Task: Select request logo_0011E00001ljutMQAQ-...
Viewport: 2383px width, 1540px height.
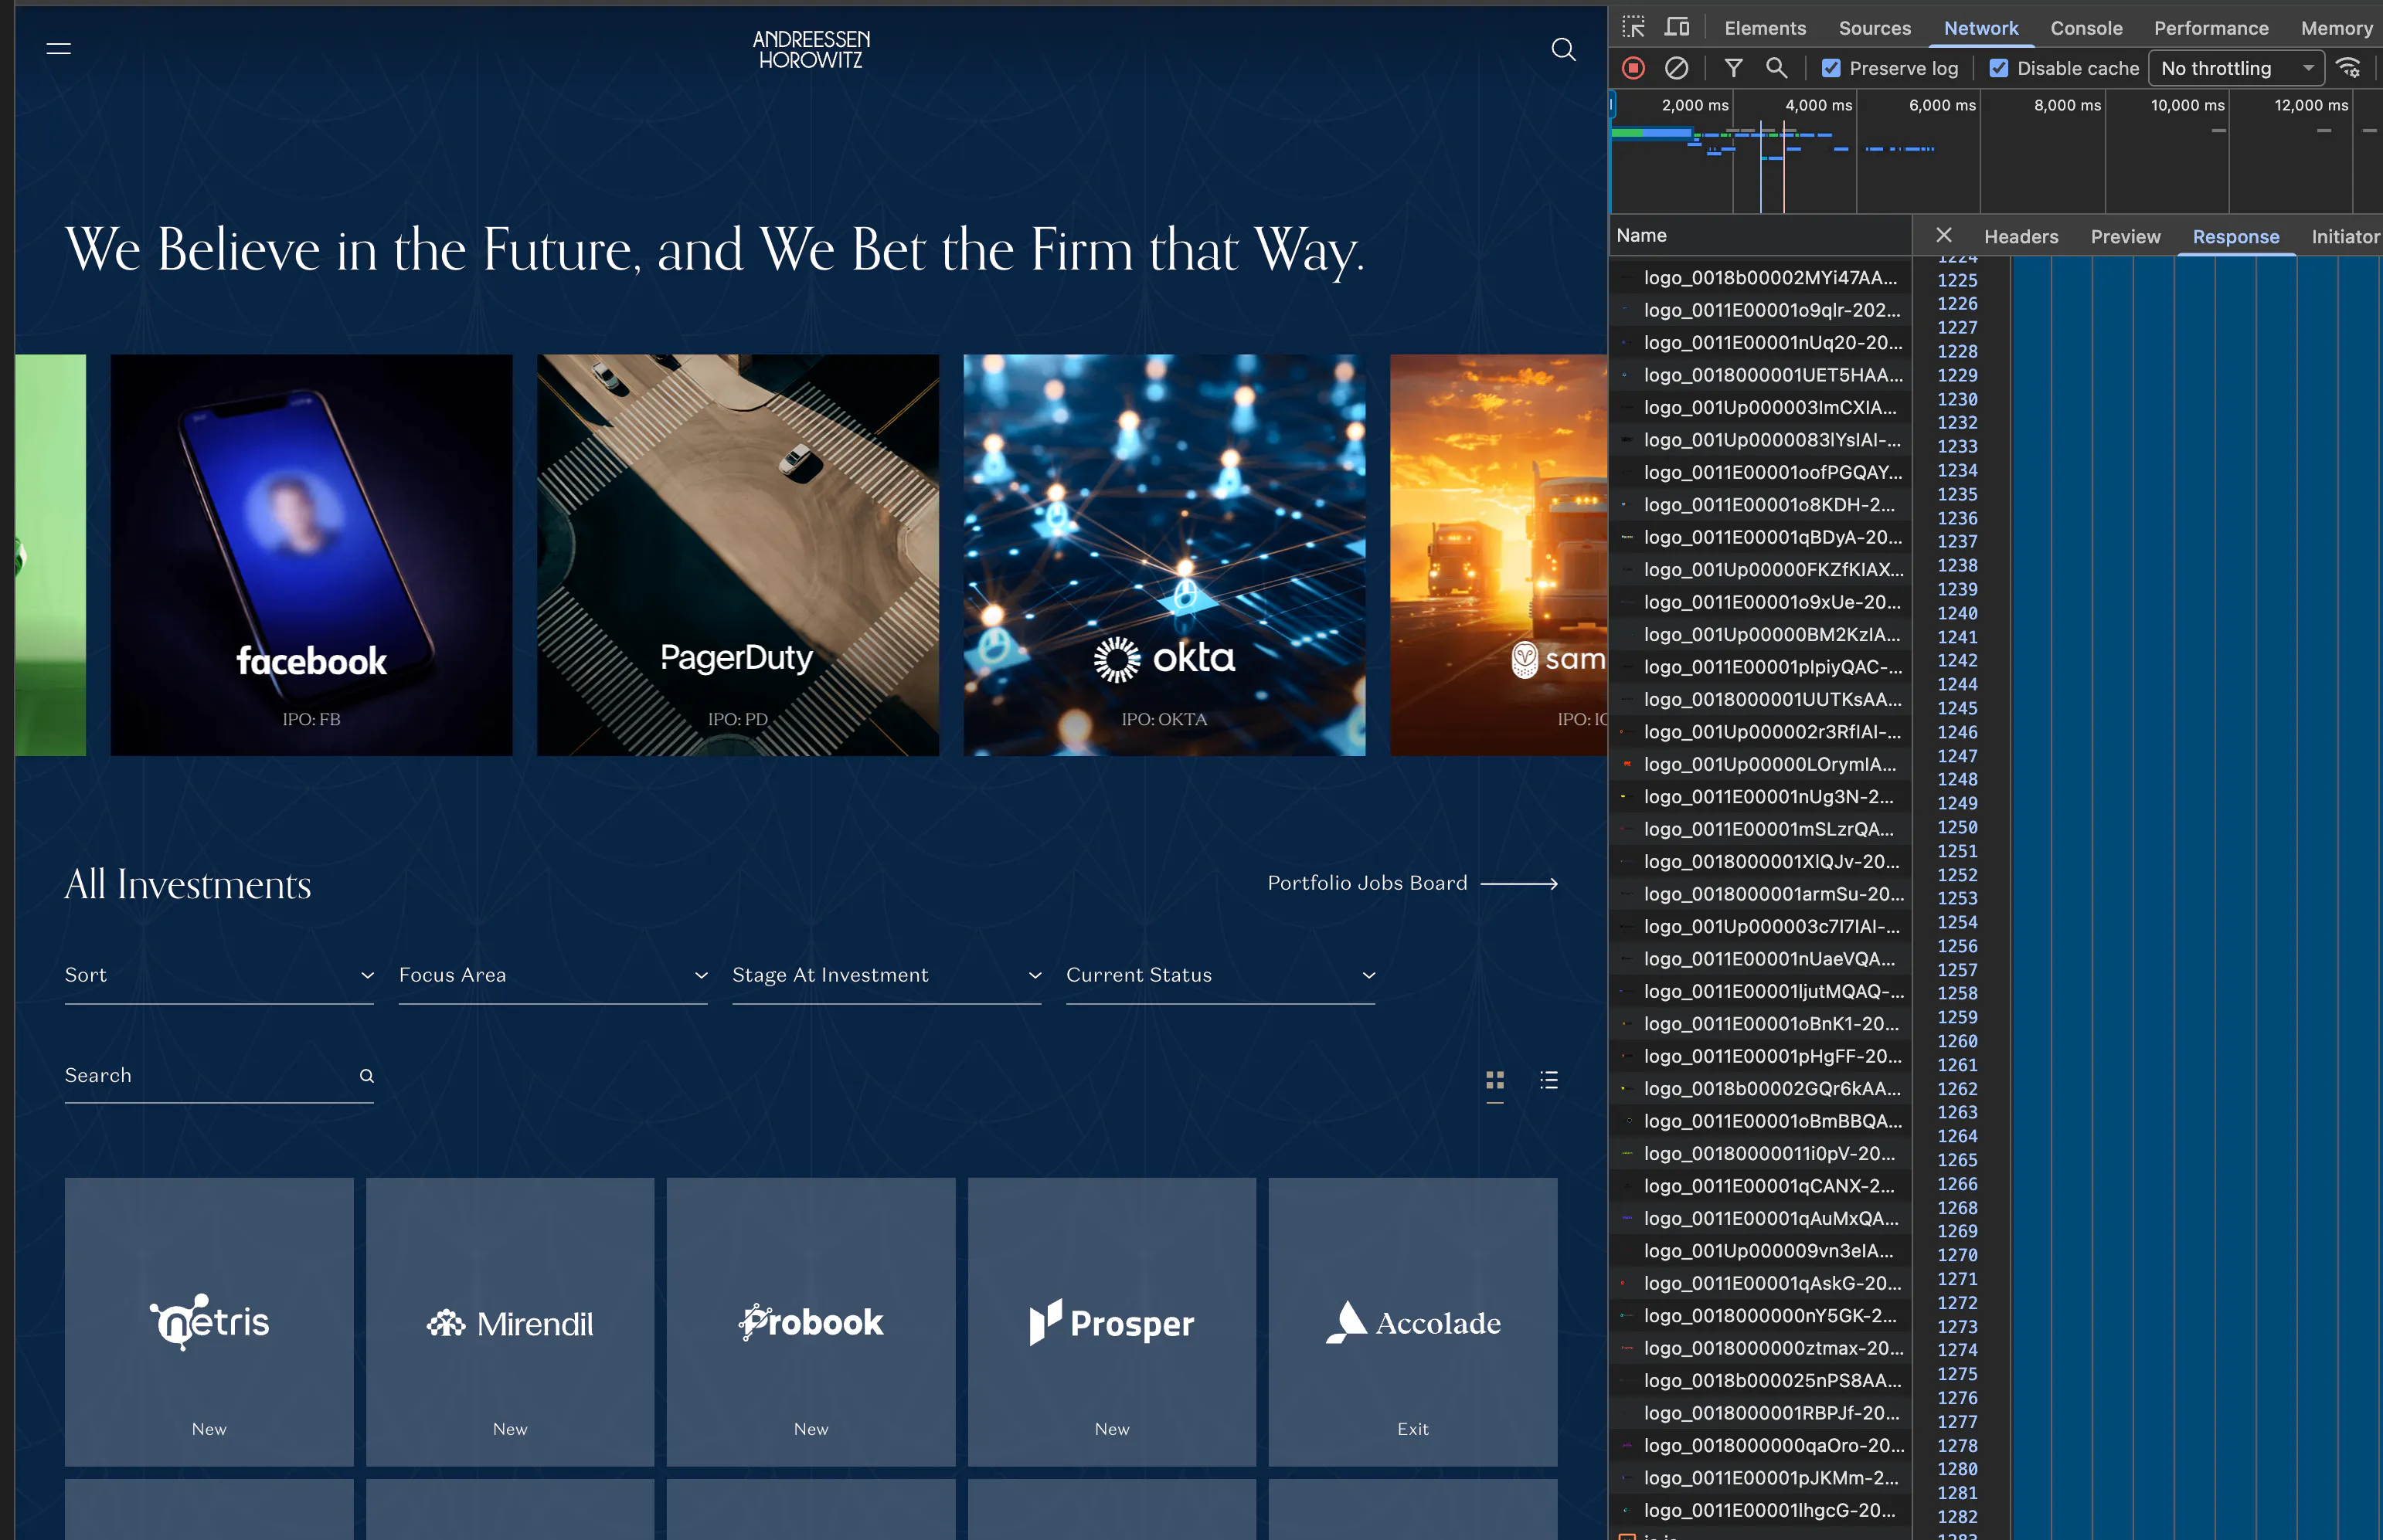Action: click(1761, 991)
